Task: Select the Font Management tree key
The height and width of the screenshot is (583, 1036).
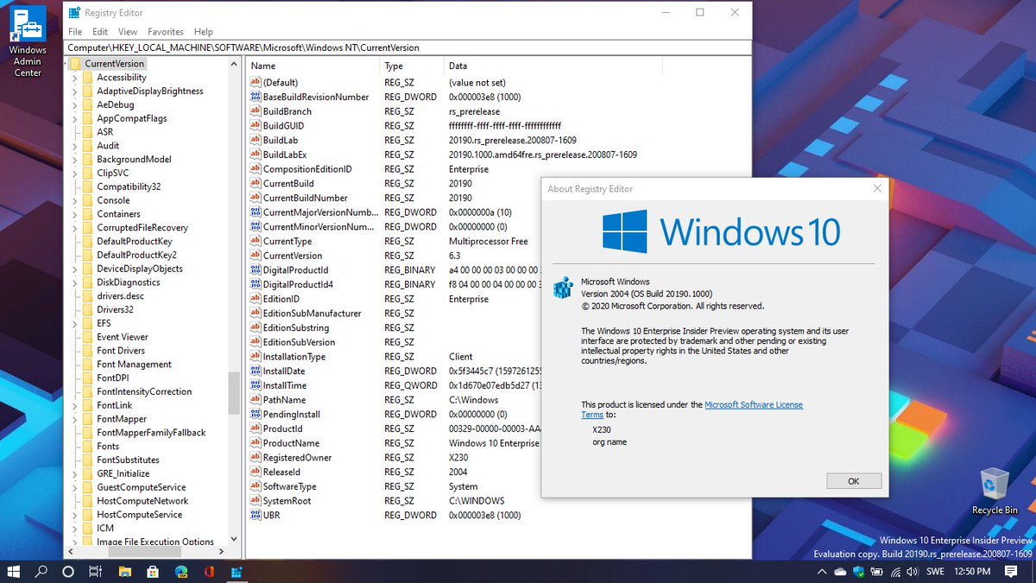Action: 134,364
